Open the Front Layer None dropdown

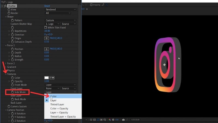coord(52,88)
